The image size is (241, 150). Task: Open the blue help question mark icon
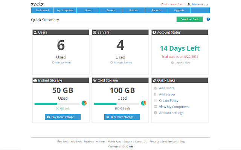coord(208,19)
